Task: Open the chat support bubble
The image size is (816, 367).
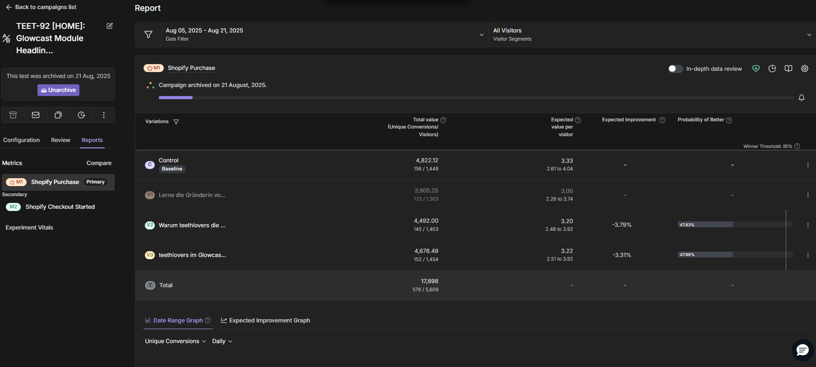Action: pos(803,350)
